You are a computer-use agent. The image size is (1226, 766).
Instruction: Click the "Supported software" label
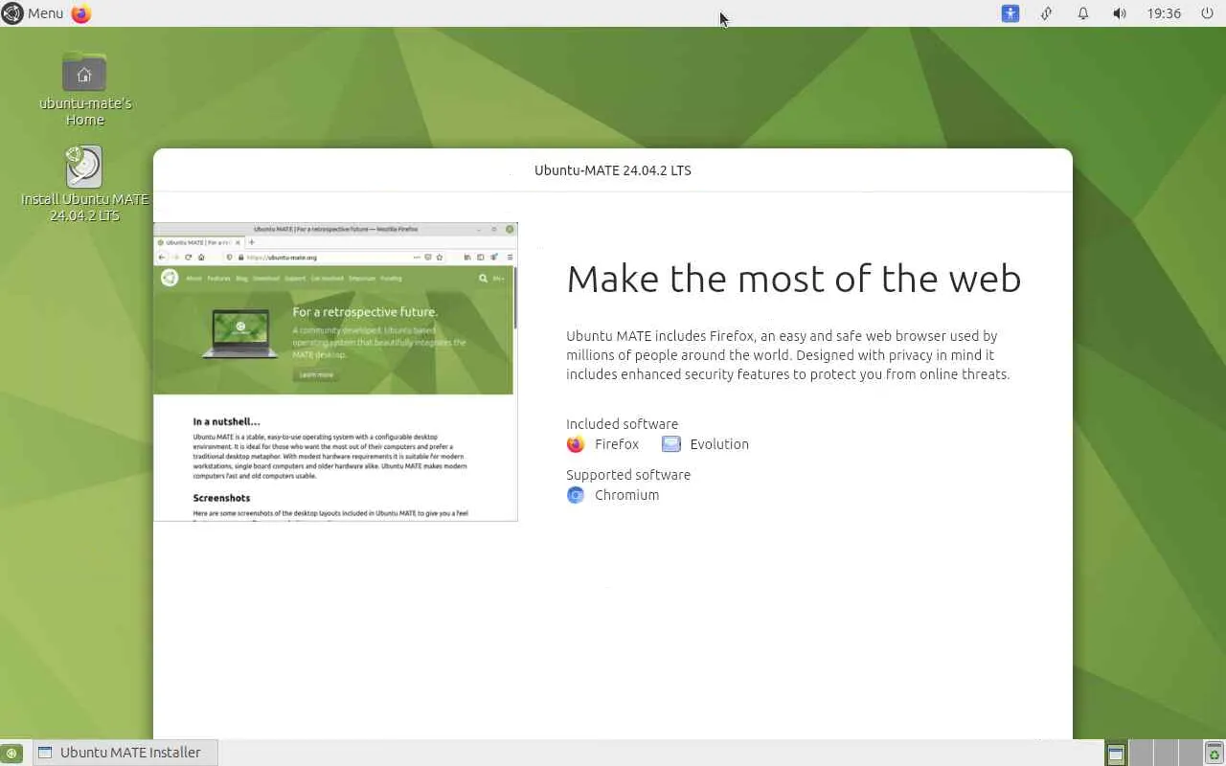pos(628,475)
